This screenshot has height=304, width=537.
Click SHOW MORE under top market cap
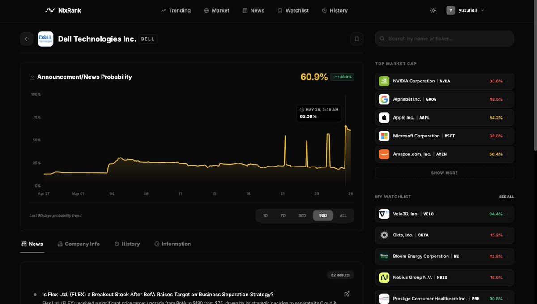click(x=444, y=173)
